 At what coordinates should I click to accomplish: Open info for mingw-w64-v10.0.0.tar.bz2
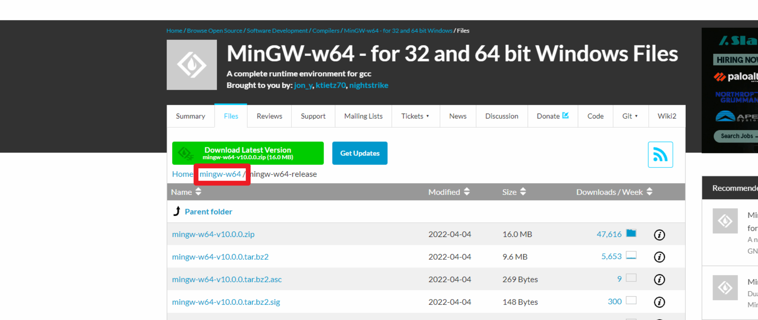[659, 257]
